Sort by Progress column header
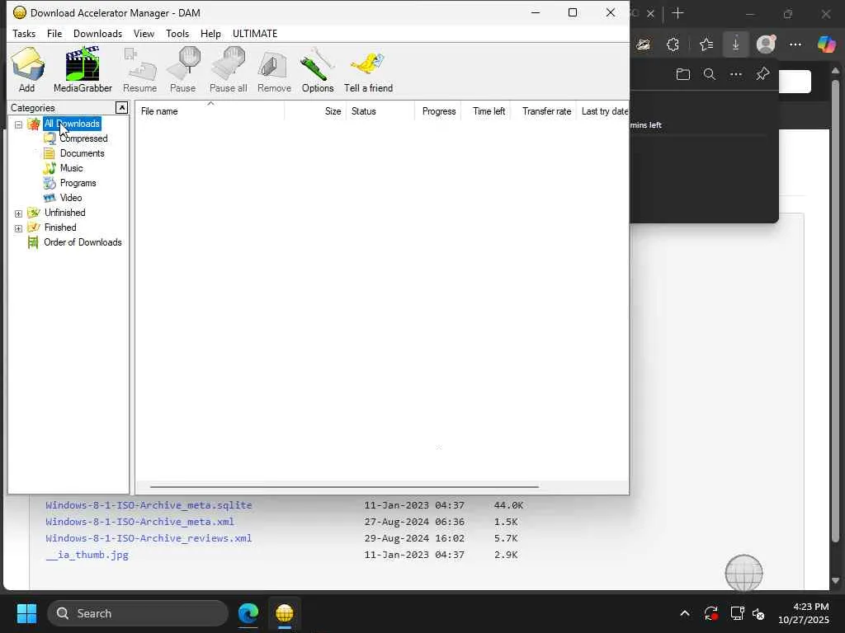The image size is (845, 633). 438,111
